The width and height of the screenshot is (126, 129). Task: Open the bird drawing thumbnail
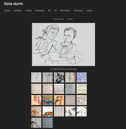[70, 111]
